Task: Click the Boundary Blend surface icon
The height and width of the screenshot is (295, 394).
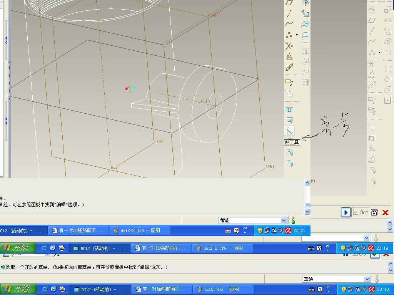Action: click(305, 24)
